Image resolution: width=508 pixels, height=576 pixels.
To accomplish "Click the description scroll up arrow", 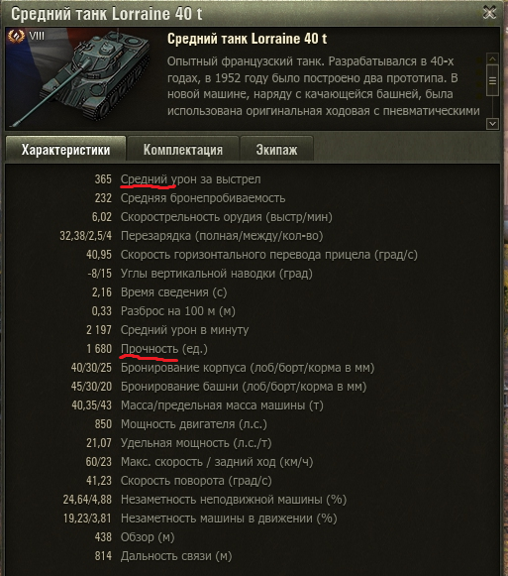I will click(492, 58).
